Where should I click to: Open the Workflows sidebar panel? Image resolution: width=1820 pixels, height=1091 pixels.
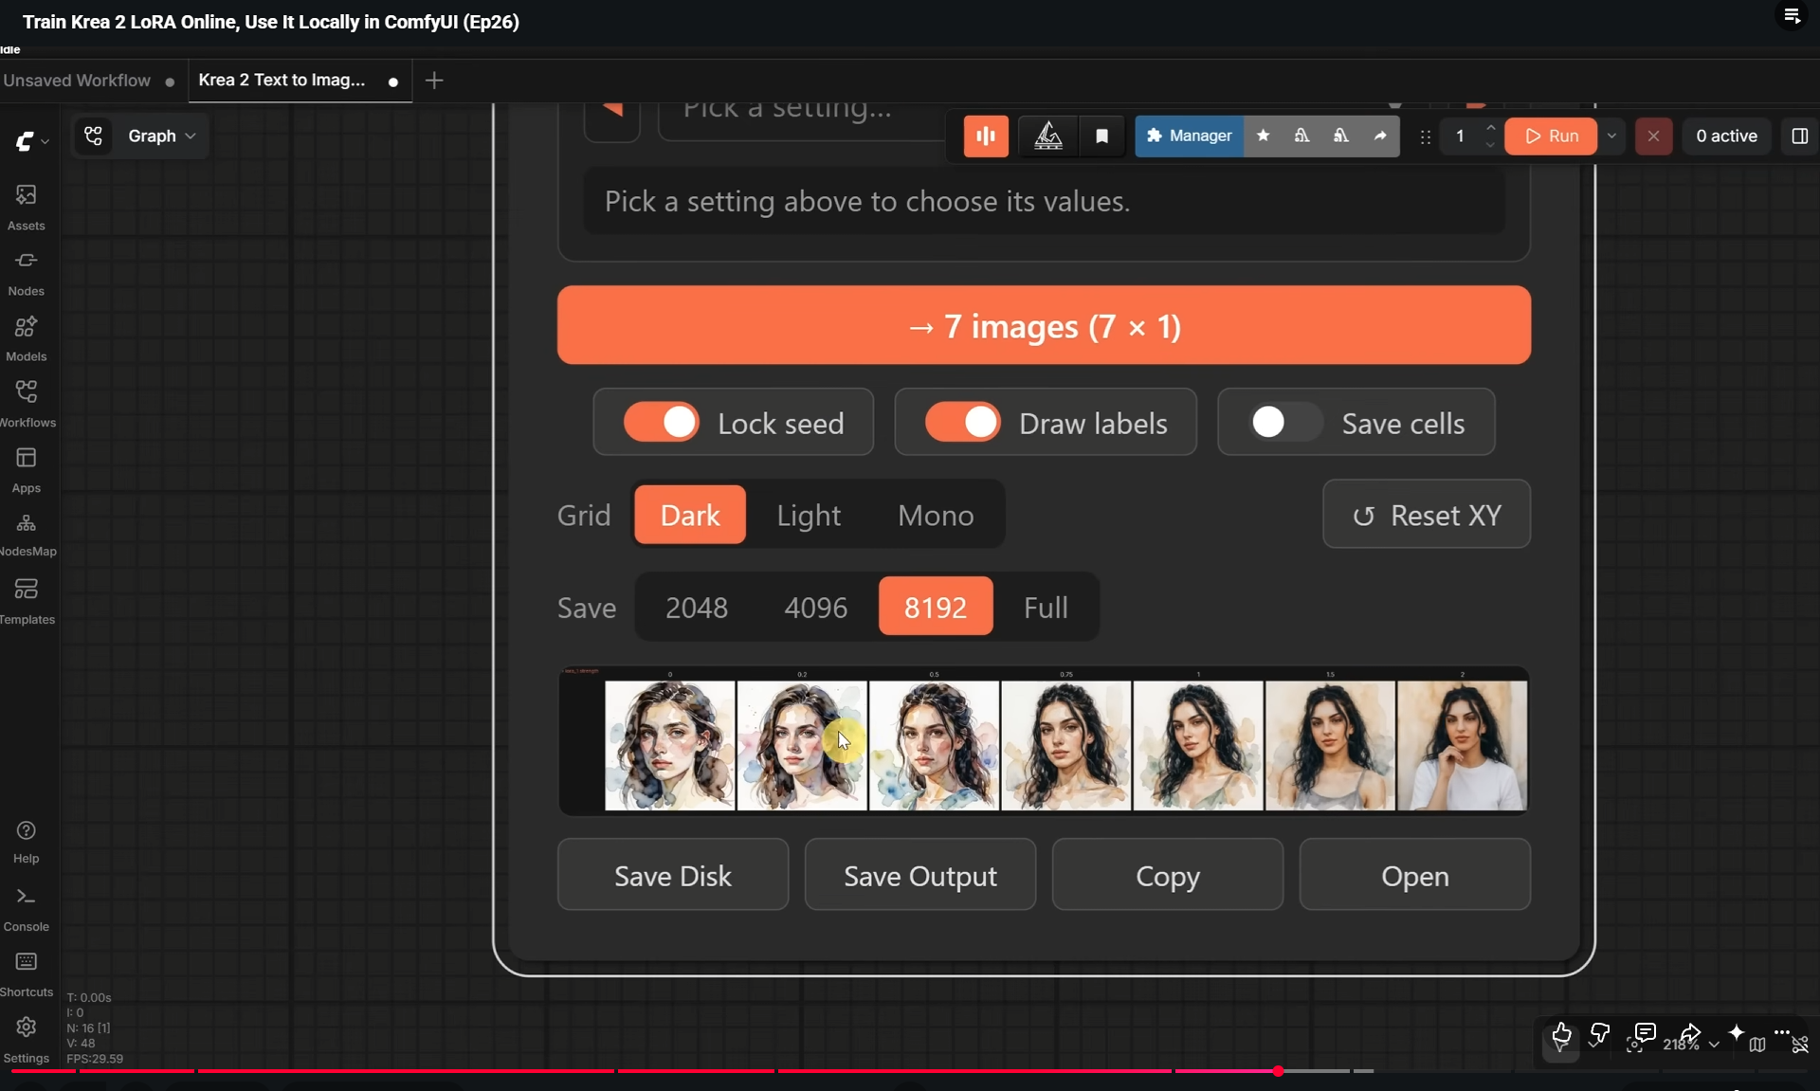pyautogui.click(x=27, y=403)
